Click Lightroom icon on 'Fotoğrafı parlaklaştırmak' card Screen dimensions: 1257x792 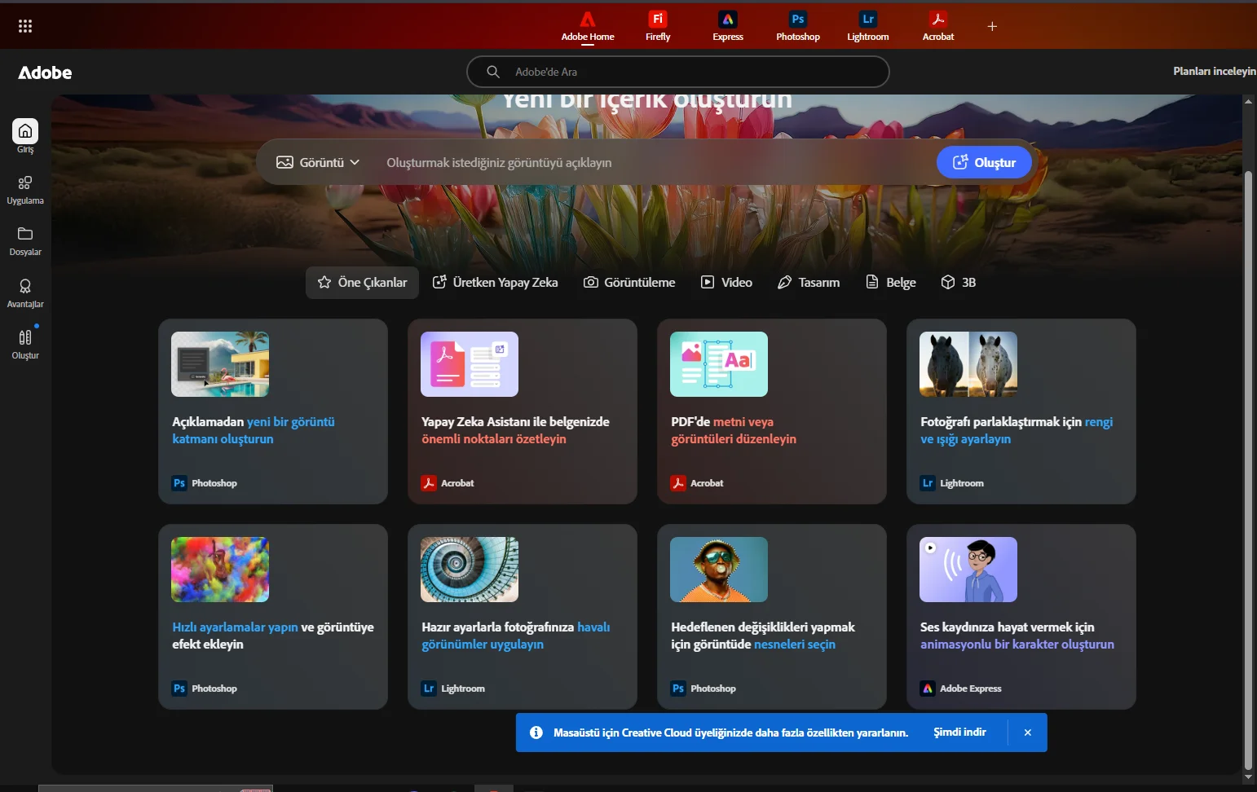pos(928,483)
